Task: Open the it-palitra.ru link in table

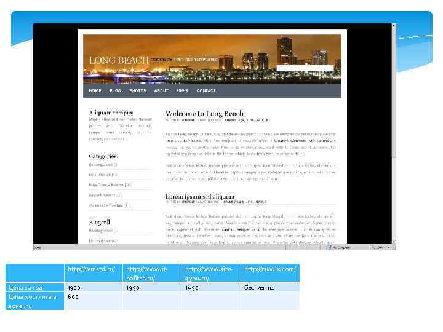Action: [146, 273]
